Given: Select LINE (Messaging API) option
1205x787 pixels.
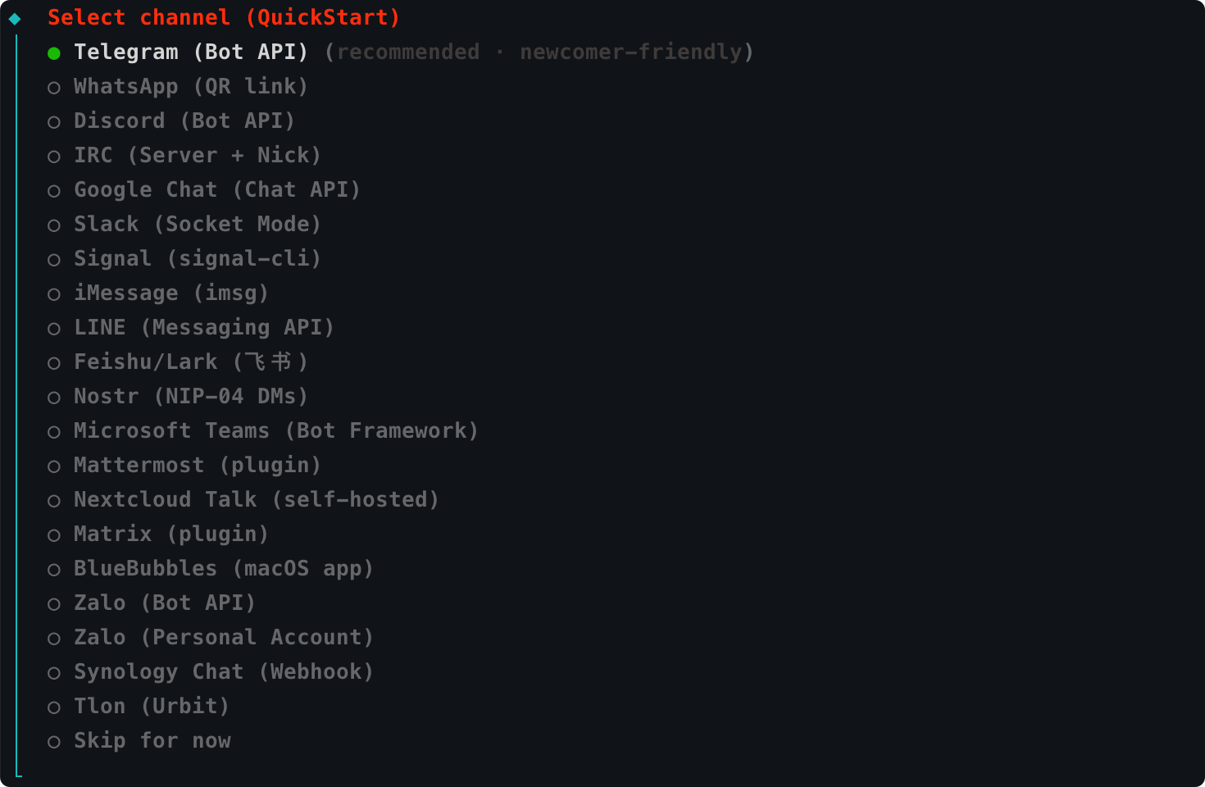Looking at the screenshot, I should tap(54, 329).
